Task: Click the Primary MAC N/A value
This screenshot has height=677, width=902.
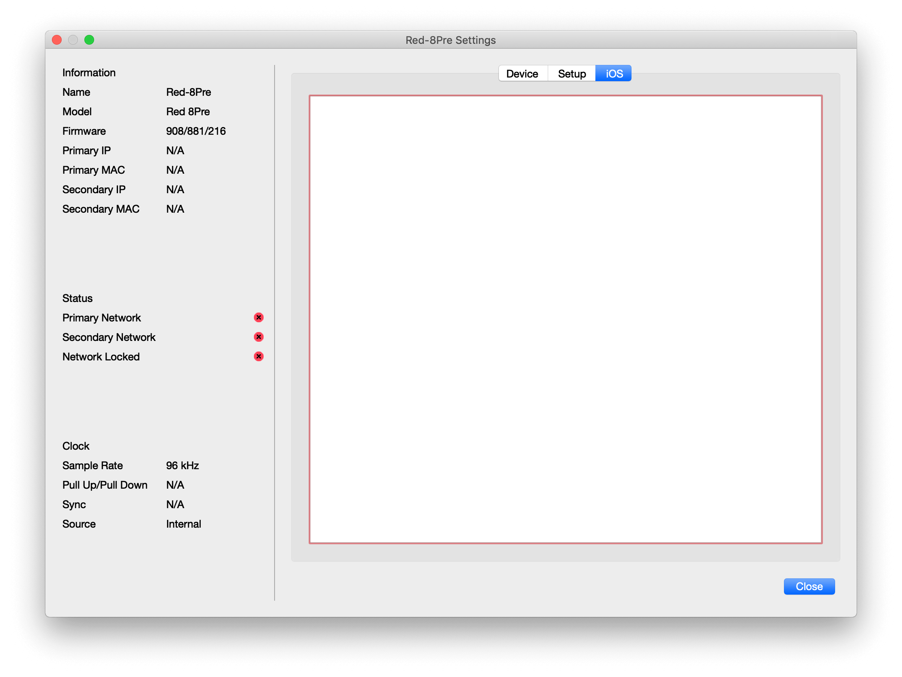Action: (175, 170)
